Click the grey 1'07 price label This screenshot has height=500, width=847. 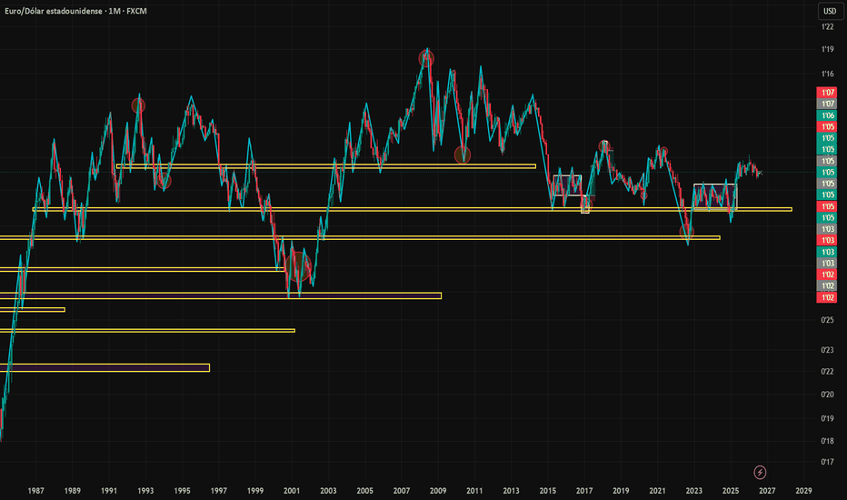(x=827, y=104)
